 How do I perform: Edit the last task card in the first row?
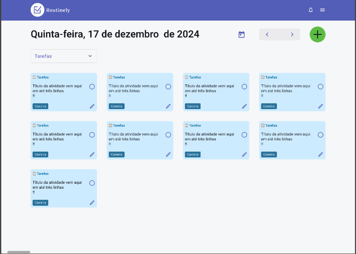[x=321, y=106]
